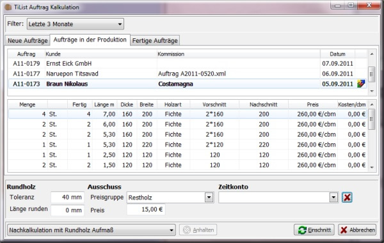Click customer 'Braun Nikolaus'
Screen dimensions: 384x243
click(67, 84)
